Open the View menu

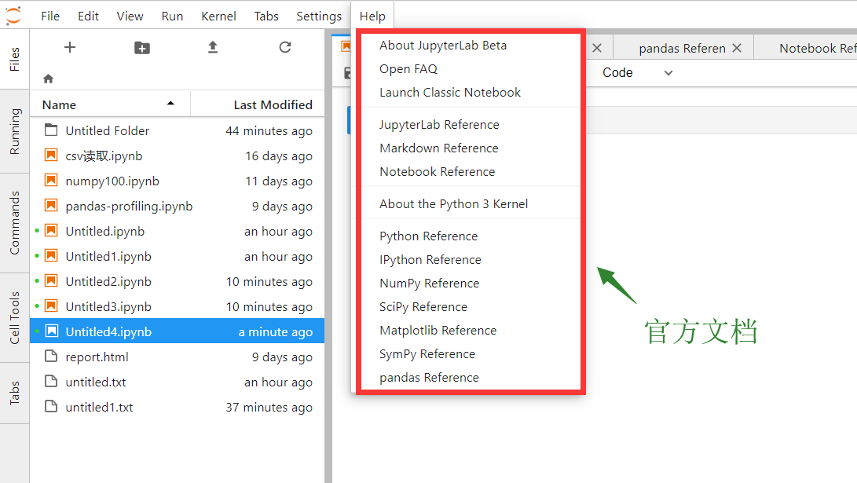click(130, 16)
